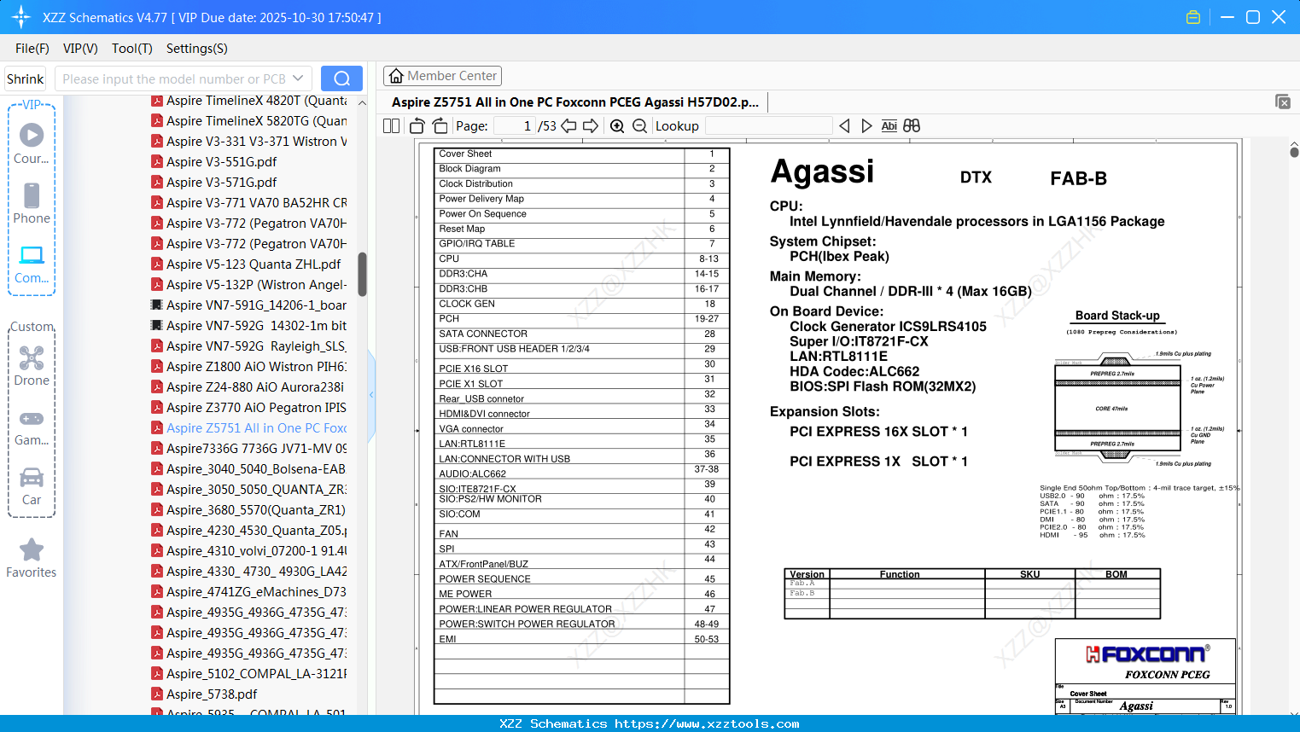Open Aspire Z3770 AiO Pegatron file
Screen dimensions: 1300x732
coord(249,408)
